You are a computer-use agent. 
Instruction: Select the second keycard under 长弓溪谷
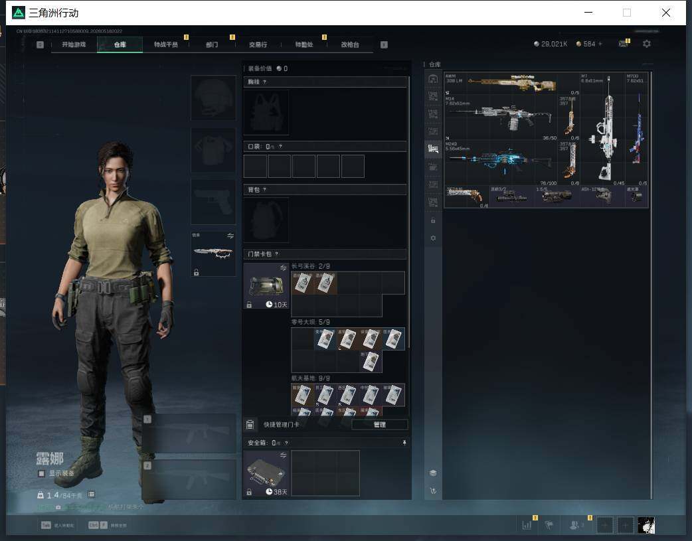pyautogui.click(x=325, y=283)
